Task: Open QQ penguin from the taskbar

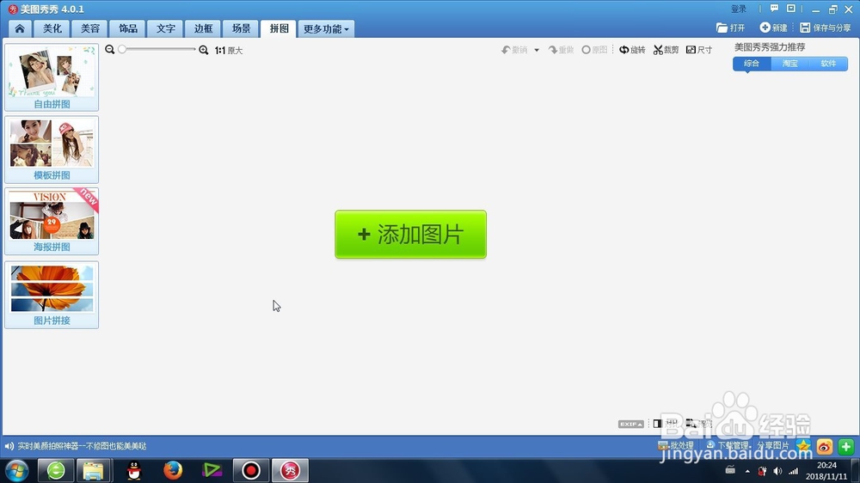Action: pyautogui.click(x=134, y=470)
